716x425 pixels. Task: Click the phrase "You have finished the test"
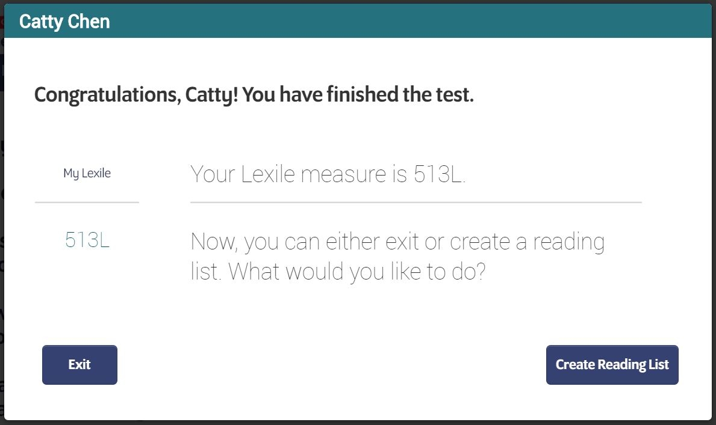click(359, 95)
